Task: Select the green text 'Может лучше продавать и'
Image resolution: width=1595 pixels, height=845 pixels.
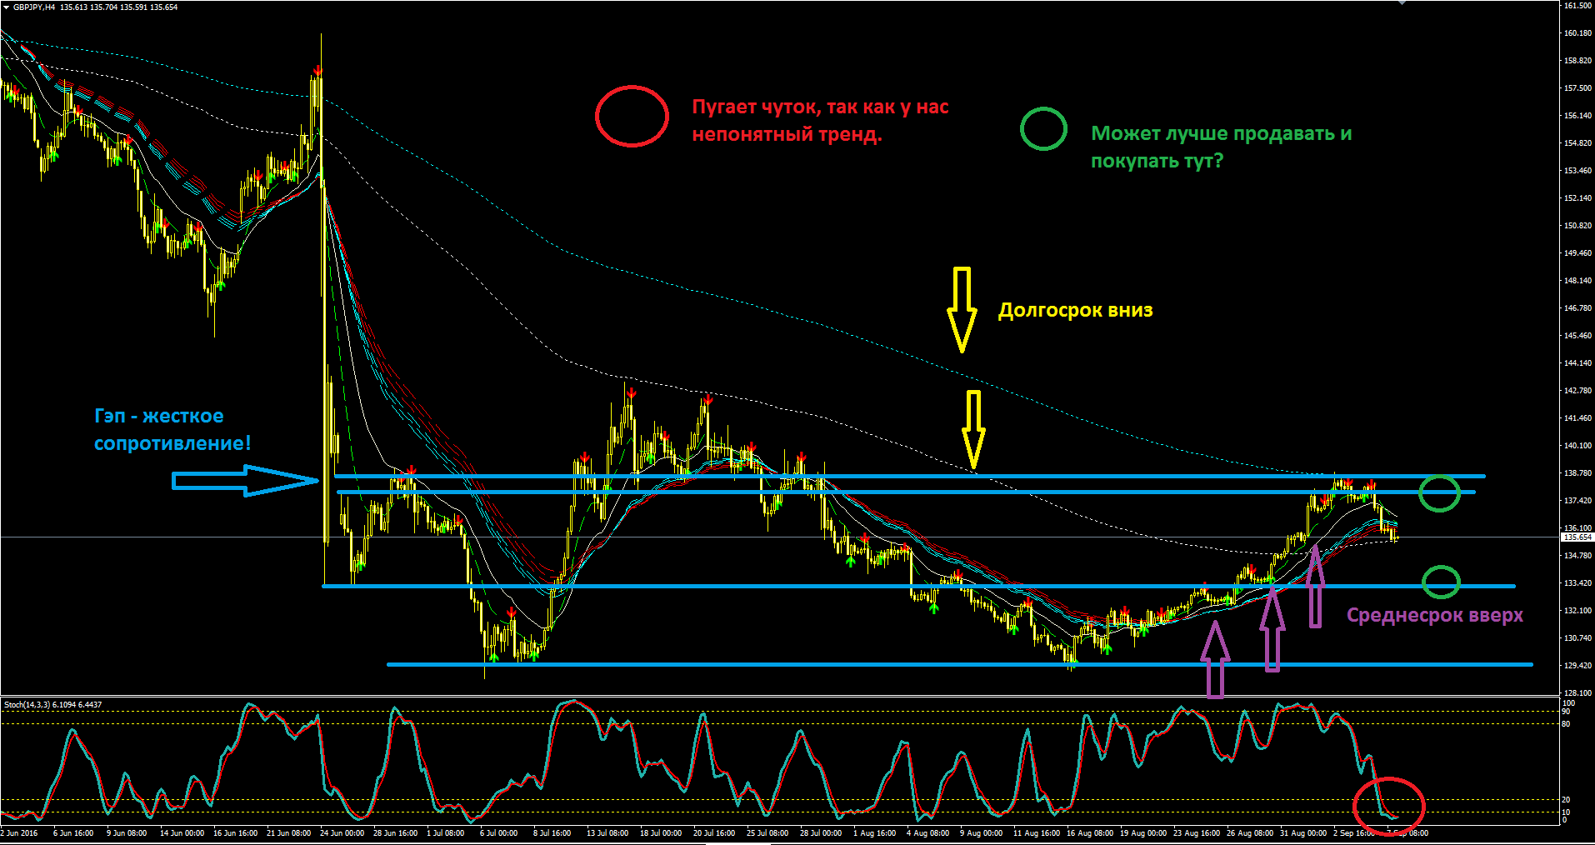Action: [x=1222, y=133]
